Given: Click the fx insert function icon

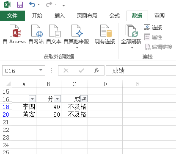Looking at the screenshot, I should (x=96, y=70).
